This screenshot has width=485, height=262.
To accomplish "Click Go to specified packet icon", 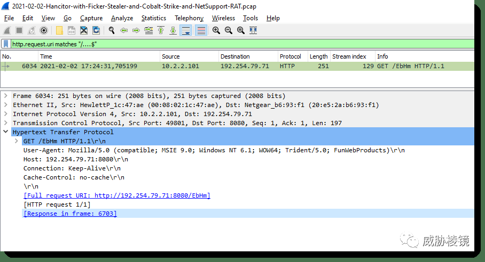I will (148, 30).
